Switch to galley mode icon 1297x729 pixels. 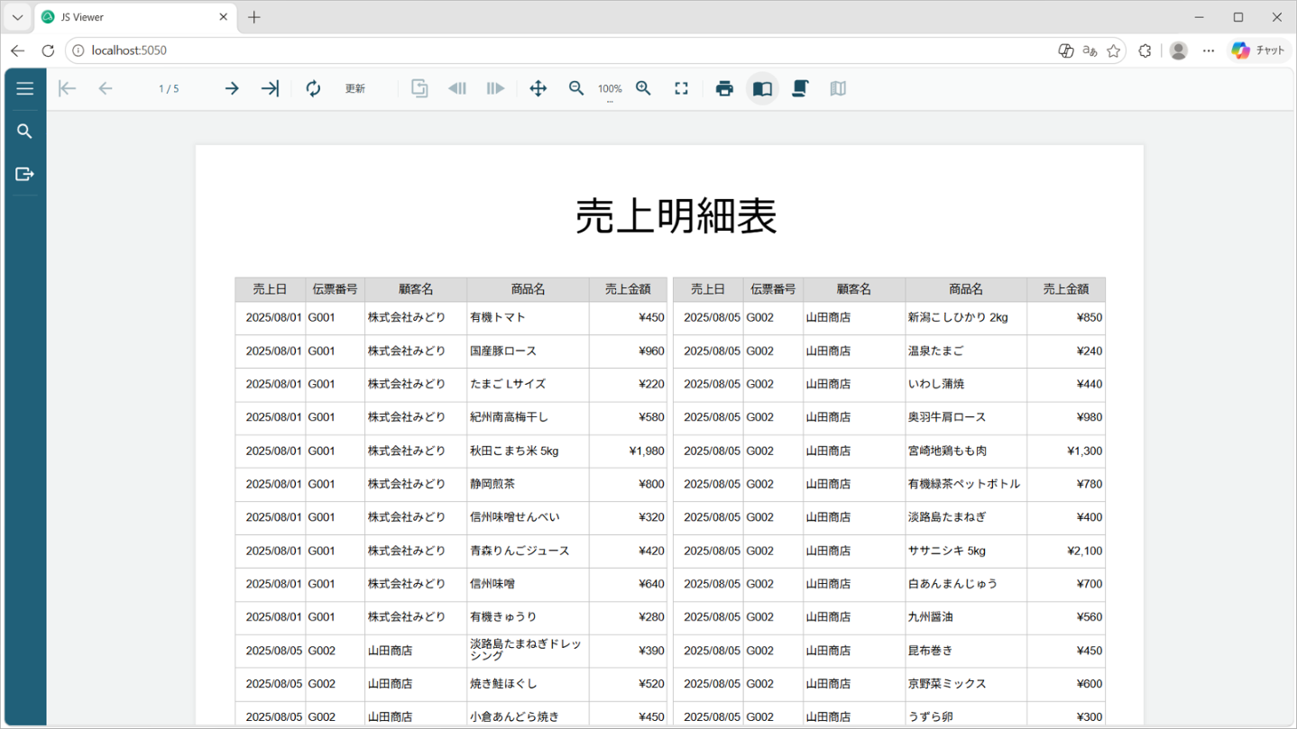point(838,88)
